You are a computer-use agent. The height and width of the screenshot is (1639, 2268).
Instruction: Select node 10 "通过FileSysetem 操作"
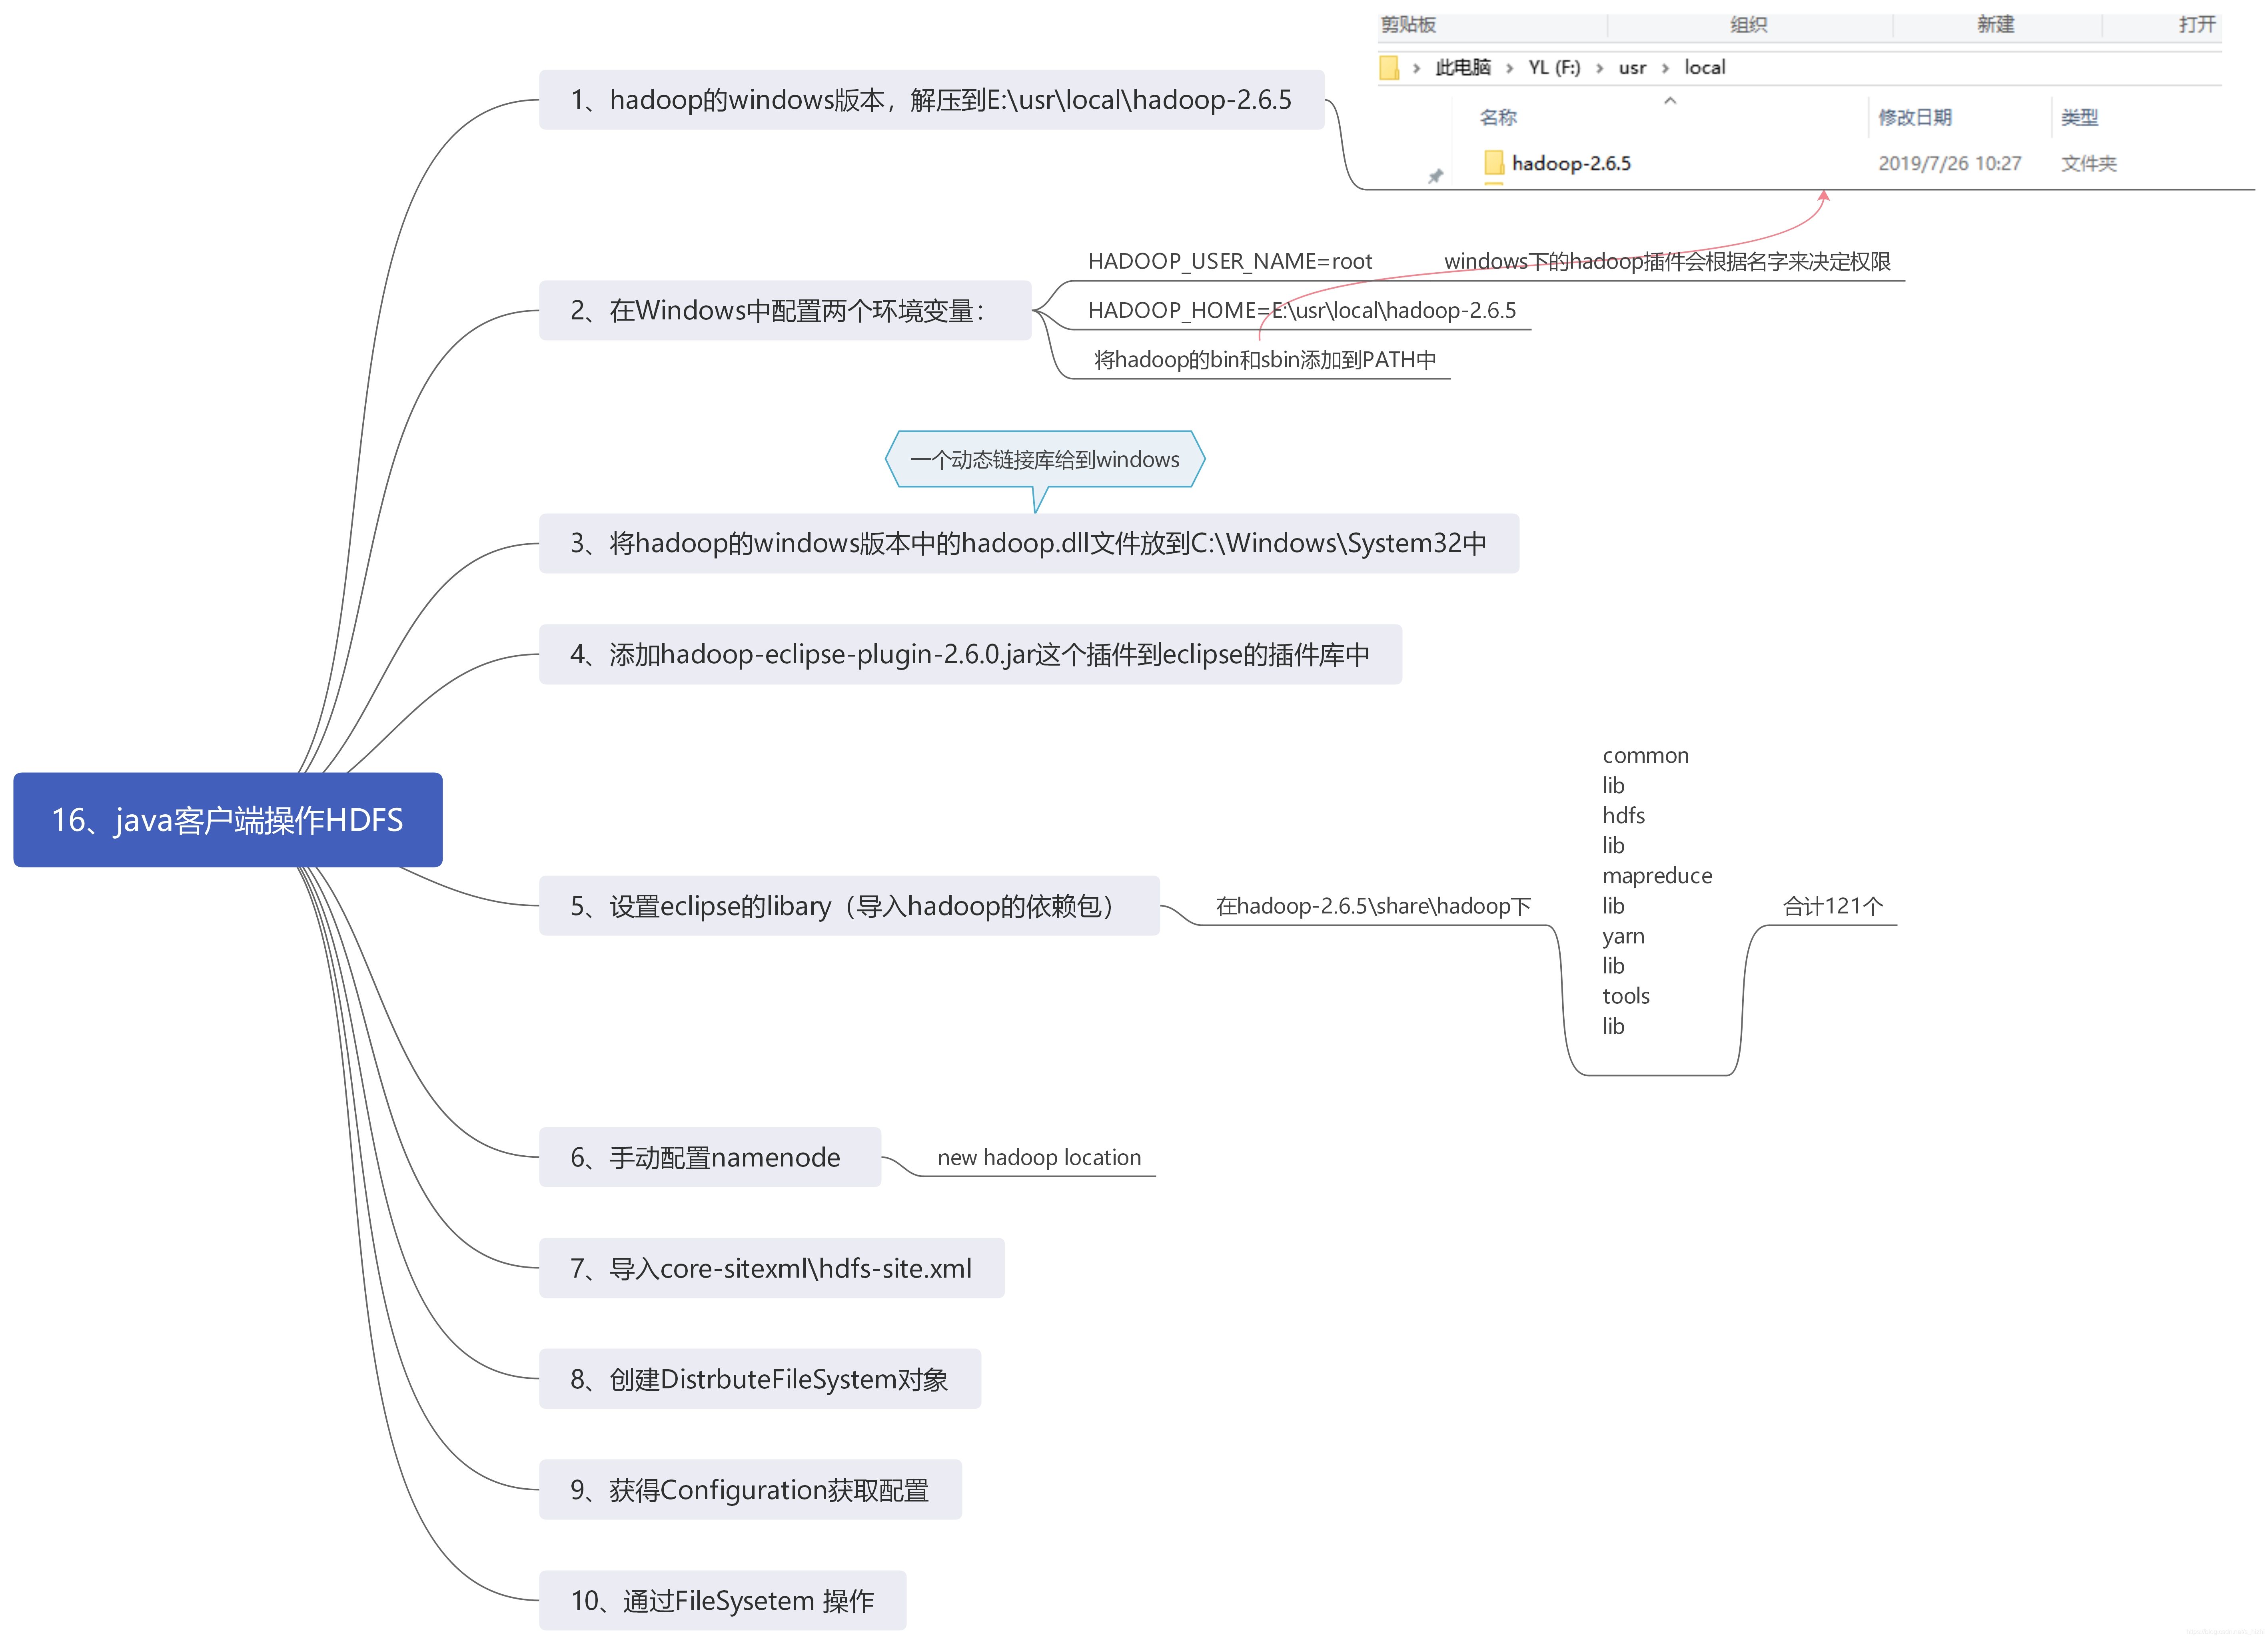[722, 1600]
